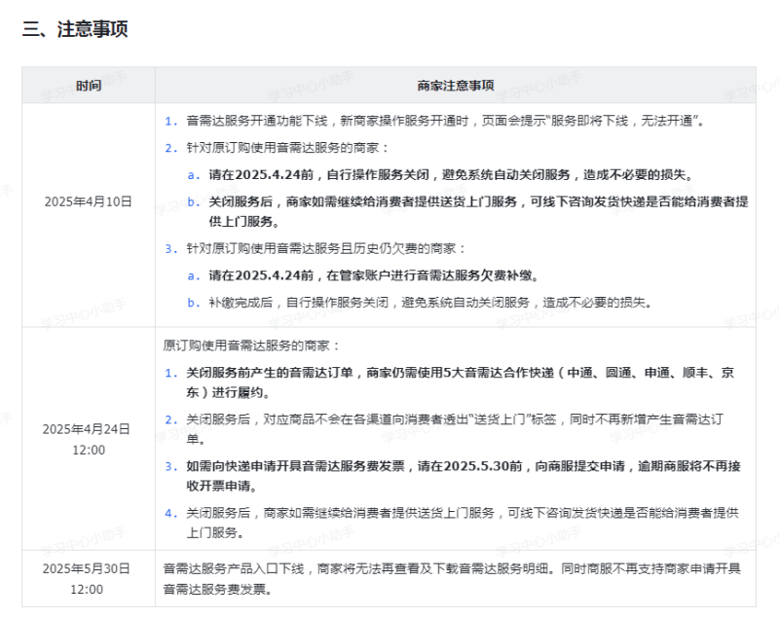Click the '时间' column header
Screen dimensions: 779x618
click(x=89, y=86)
